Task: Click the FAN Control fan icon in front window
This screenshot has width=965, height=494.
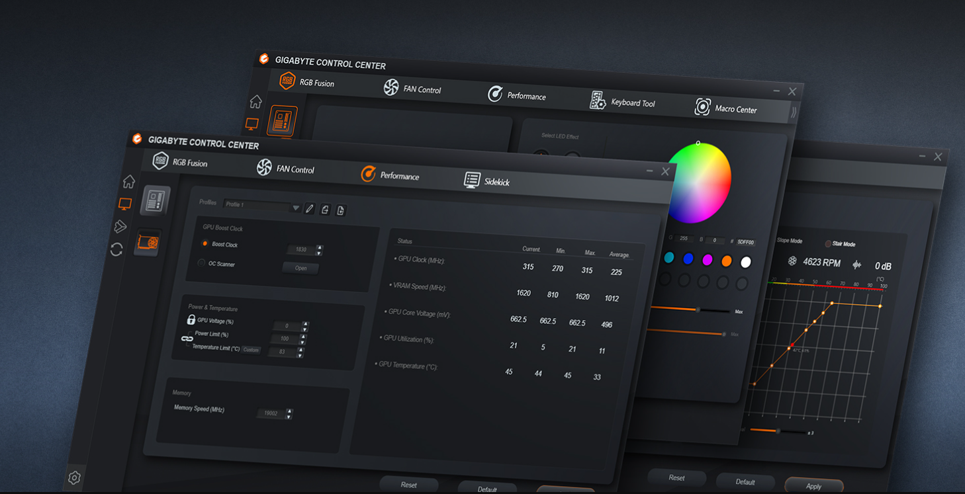Action: 264,167
